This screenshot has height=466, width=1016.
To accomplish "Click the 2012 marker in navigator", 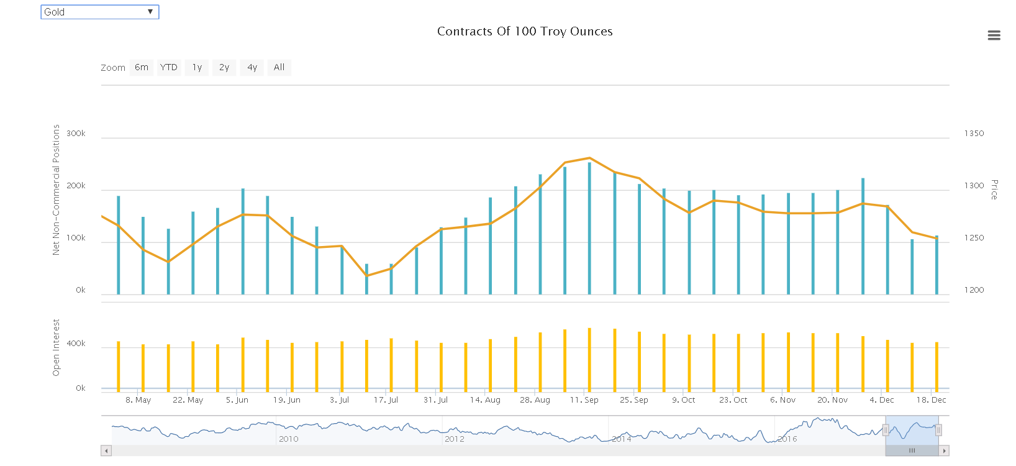I will (x=454, y=439).
